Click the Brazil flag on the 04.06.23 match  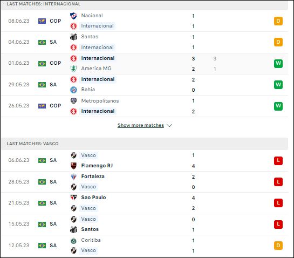42,42
